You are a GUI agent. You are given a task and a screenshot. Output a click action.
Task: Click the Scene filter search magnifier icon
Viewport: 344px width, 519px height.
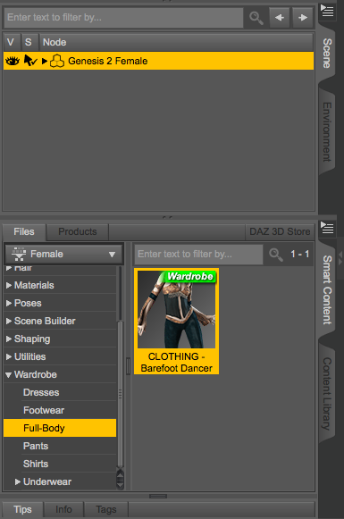[256, 18]
